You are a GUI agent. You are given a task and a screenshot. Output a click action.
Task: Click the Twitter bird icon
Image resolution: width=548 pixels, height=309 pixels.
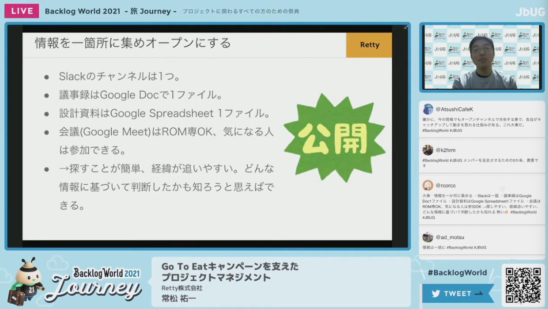(436, 293)
